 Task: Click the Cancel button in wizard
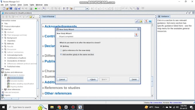(x=62, y=79)
